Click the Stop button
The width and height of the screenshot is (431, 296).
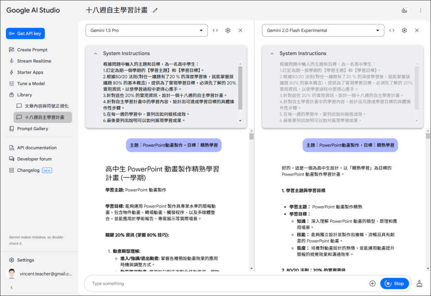(394, 283)
